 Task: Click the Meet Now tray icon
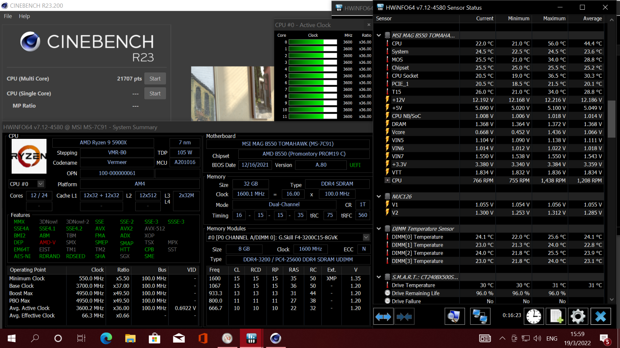[x=514, y=338]
